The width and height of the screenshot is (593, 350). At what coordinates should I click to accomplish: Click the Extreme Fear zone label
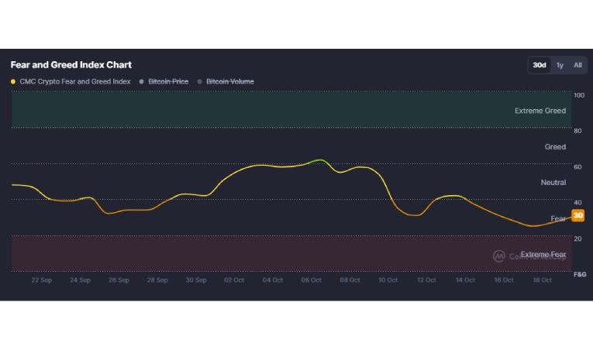coord(543,254)
